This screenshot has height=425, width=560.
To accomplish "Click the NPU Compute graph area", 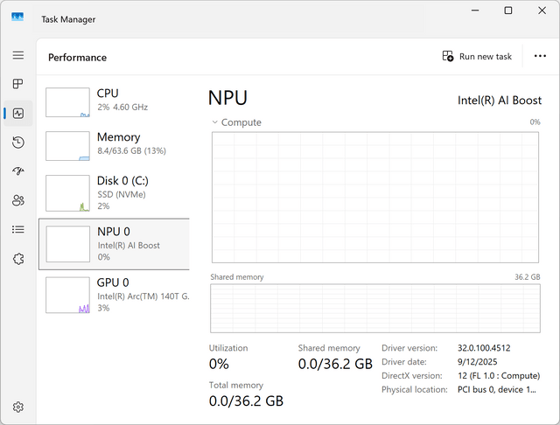I will coord(375,198).
